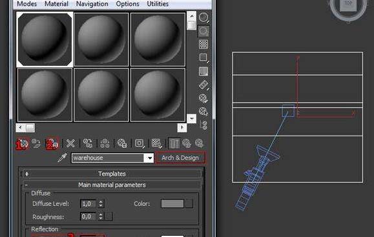Viewport: 374px width, 237px height.
Task: Select the bottom-left sample sphere slot
Action: (x=45, y=95)
